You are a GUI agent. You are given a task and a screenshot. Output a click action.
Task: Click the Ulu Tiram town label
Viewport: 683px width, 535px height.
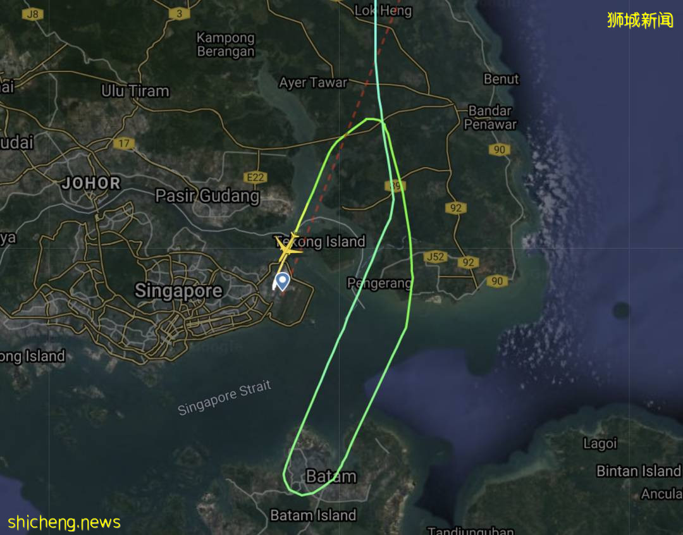[135, 91]
